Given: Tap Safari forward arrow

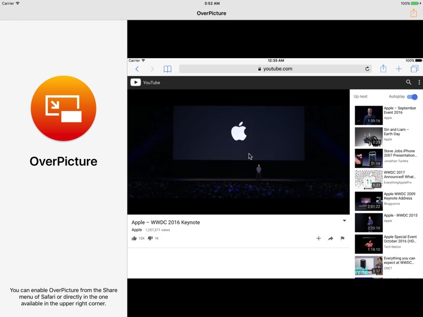Looking at the screenshot, I should click(152, 69).
